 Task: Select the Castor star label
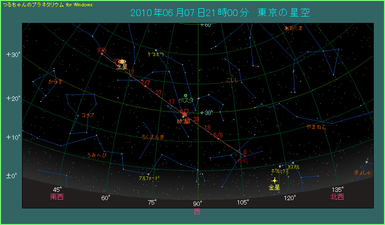tap(293, 167)
